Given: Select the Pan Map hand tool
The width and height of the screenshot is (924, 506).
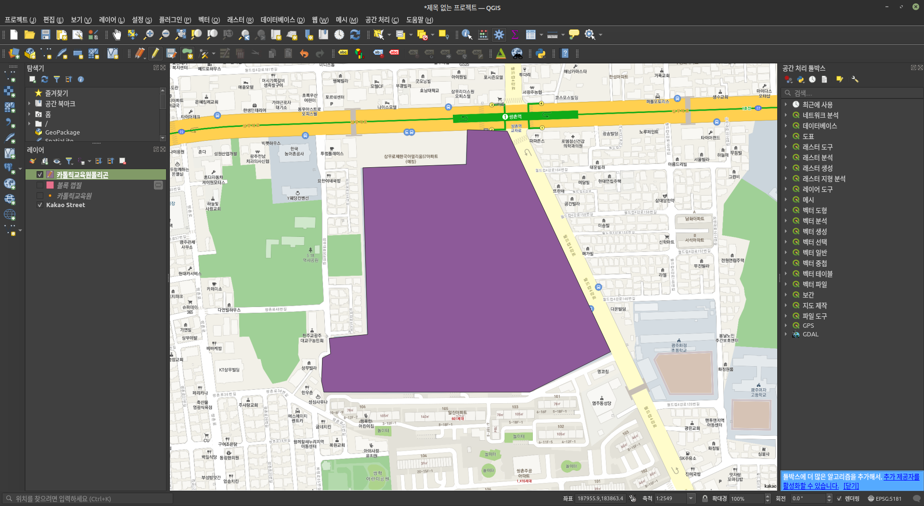Looking at the screenshot, I should 117,35.
